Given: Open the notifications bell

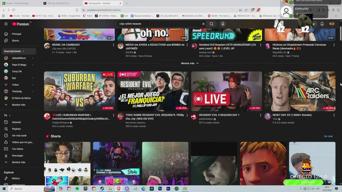Looking at the screenshot, I should [x=322, y=24].
